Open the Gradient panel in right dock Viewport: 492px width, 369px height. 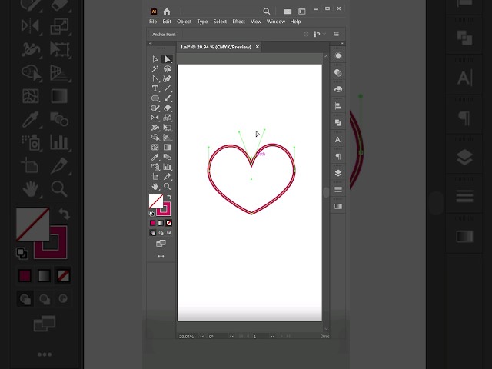tap(338, 206)
